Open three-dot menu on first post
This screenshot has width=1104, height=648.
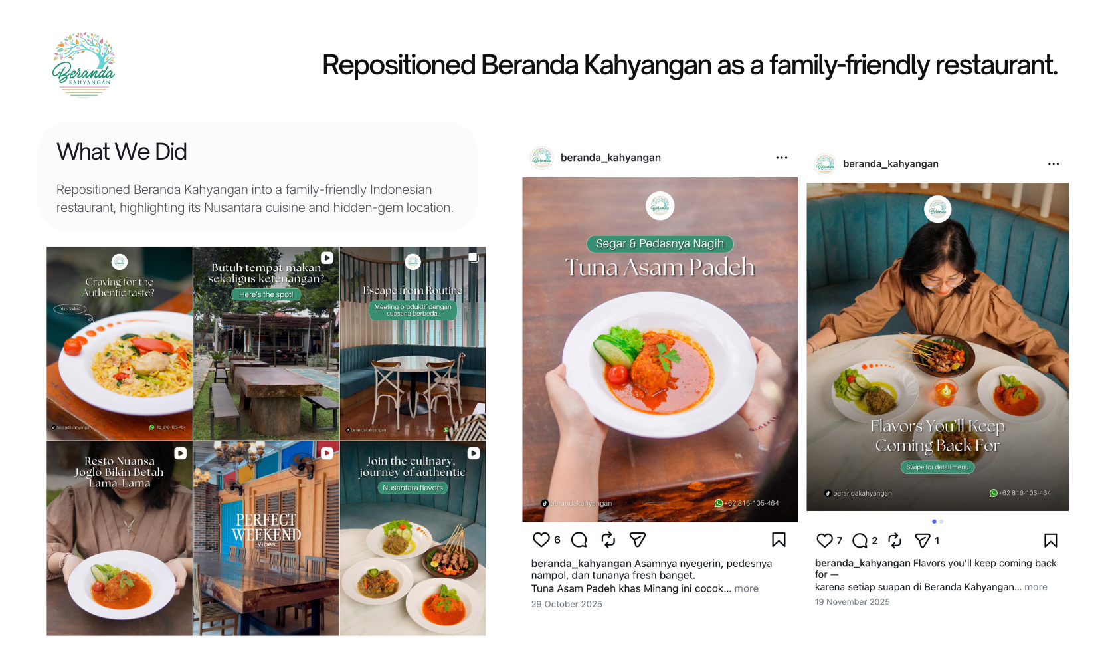coord(781,158)
